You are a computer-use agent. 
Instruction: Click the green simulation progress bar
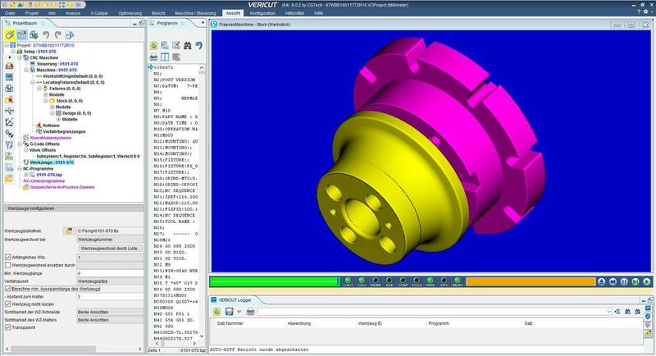(275, 281)
